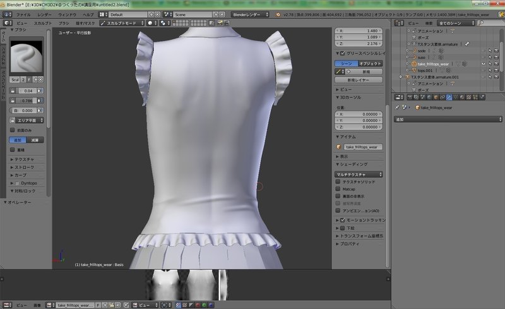505x309 pixels.
Task: Open the pivot point selector icon
Action: pyautogui.click(x=165, y=23)
